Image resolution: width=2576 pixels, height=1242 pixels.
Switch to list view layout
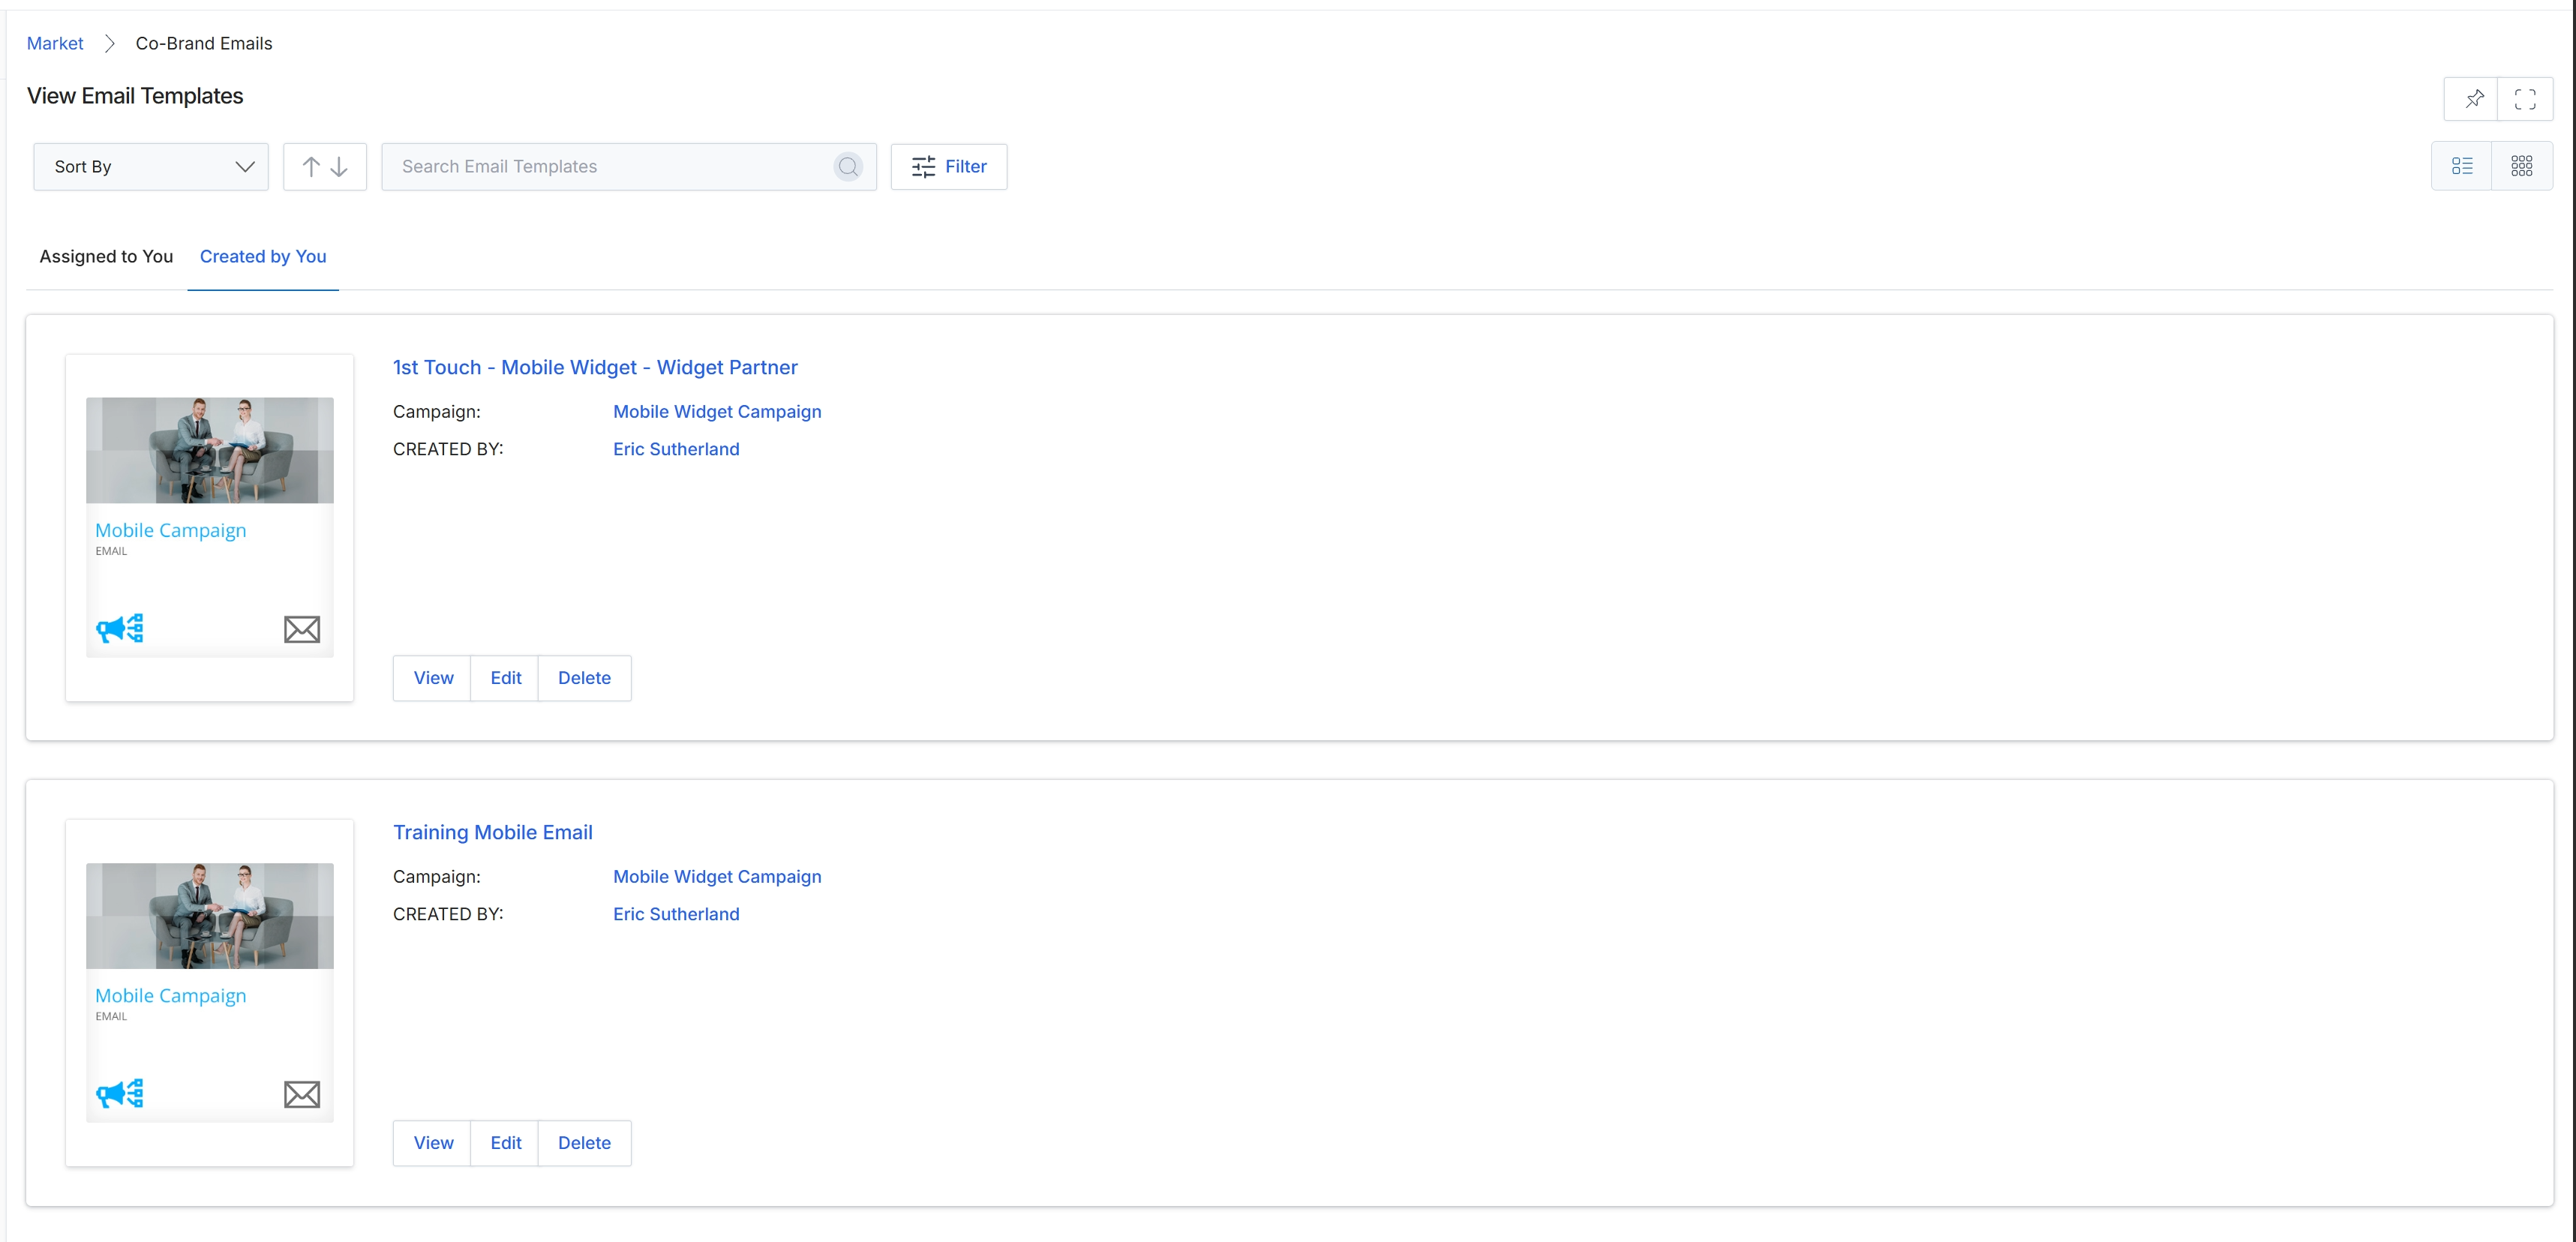pos(2462,166)
